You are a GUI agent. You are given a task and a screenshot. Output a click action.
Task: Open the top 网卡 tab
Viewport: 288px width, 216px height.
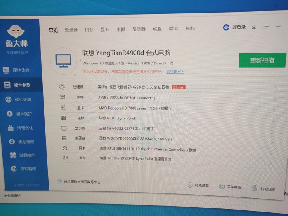pyautogui.click(x=174, y=28)
